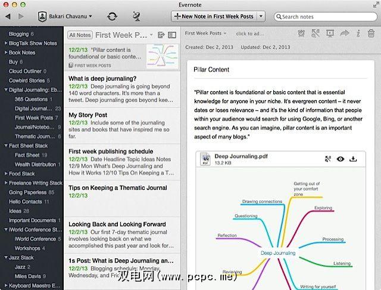Select the Buy notebook
The width and height of the screenshot is (381, 290).
pyautogui.click(x=15, y=62)
